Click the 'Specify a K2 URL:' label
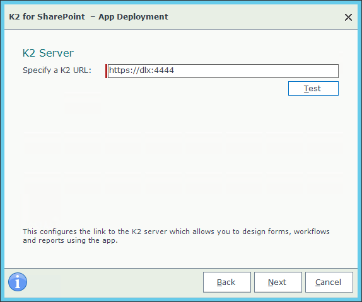Screen dimensions: 362x302 pyautogui.click(x=57, y=70)
